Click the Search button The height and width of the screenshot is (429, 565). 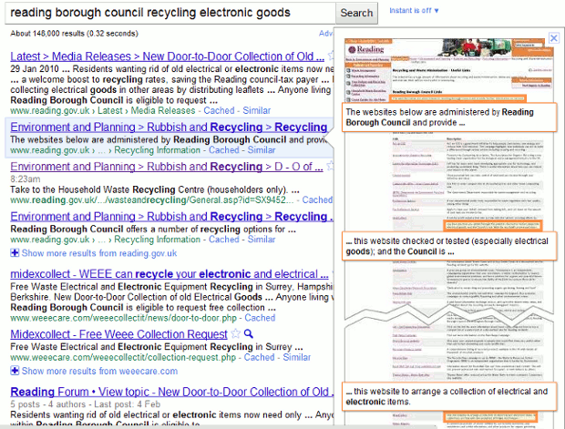[x=356, y=13]
